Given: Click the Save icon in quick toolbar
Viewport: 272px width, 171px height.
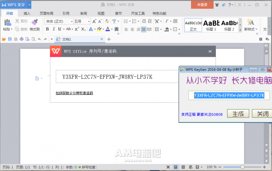Looking at the screenshot, I should (x=10, y=39).
